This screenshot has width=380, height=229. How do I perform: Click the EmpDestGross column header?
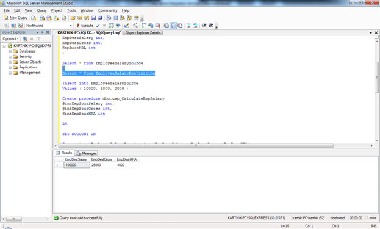(102, 159)
